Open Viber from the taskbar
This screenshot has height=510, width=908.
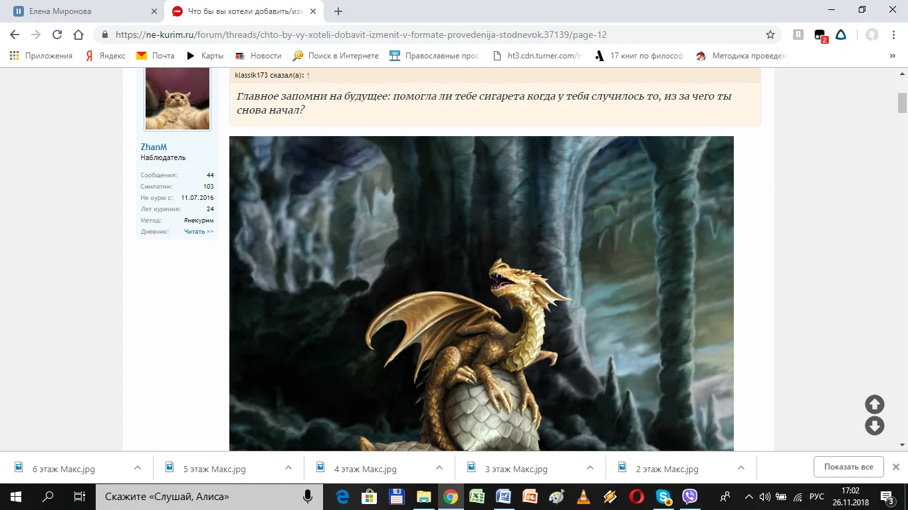point(690,496)
